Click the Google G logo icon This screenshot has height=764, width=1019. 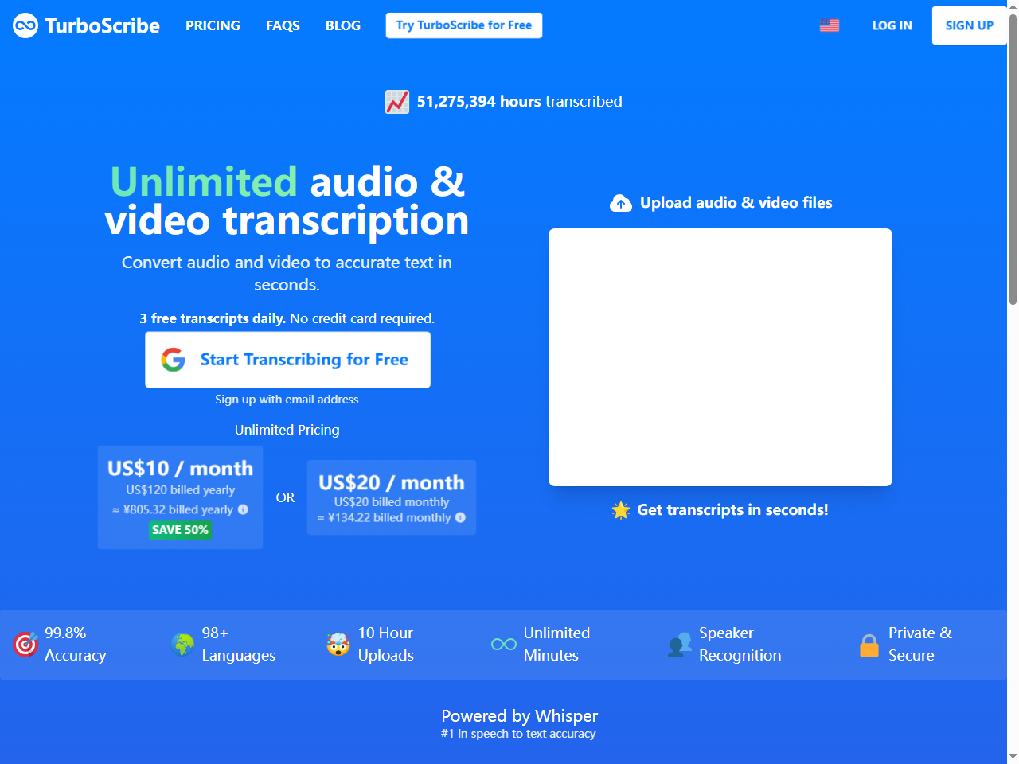(173, 360)
